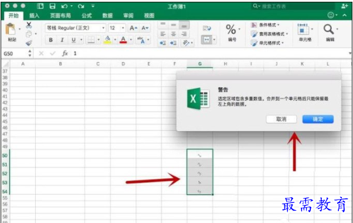Collapse the ribbon with chevron
Screen dimensions: 353x223
[x=344, y=15]
